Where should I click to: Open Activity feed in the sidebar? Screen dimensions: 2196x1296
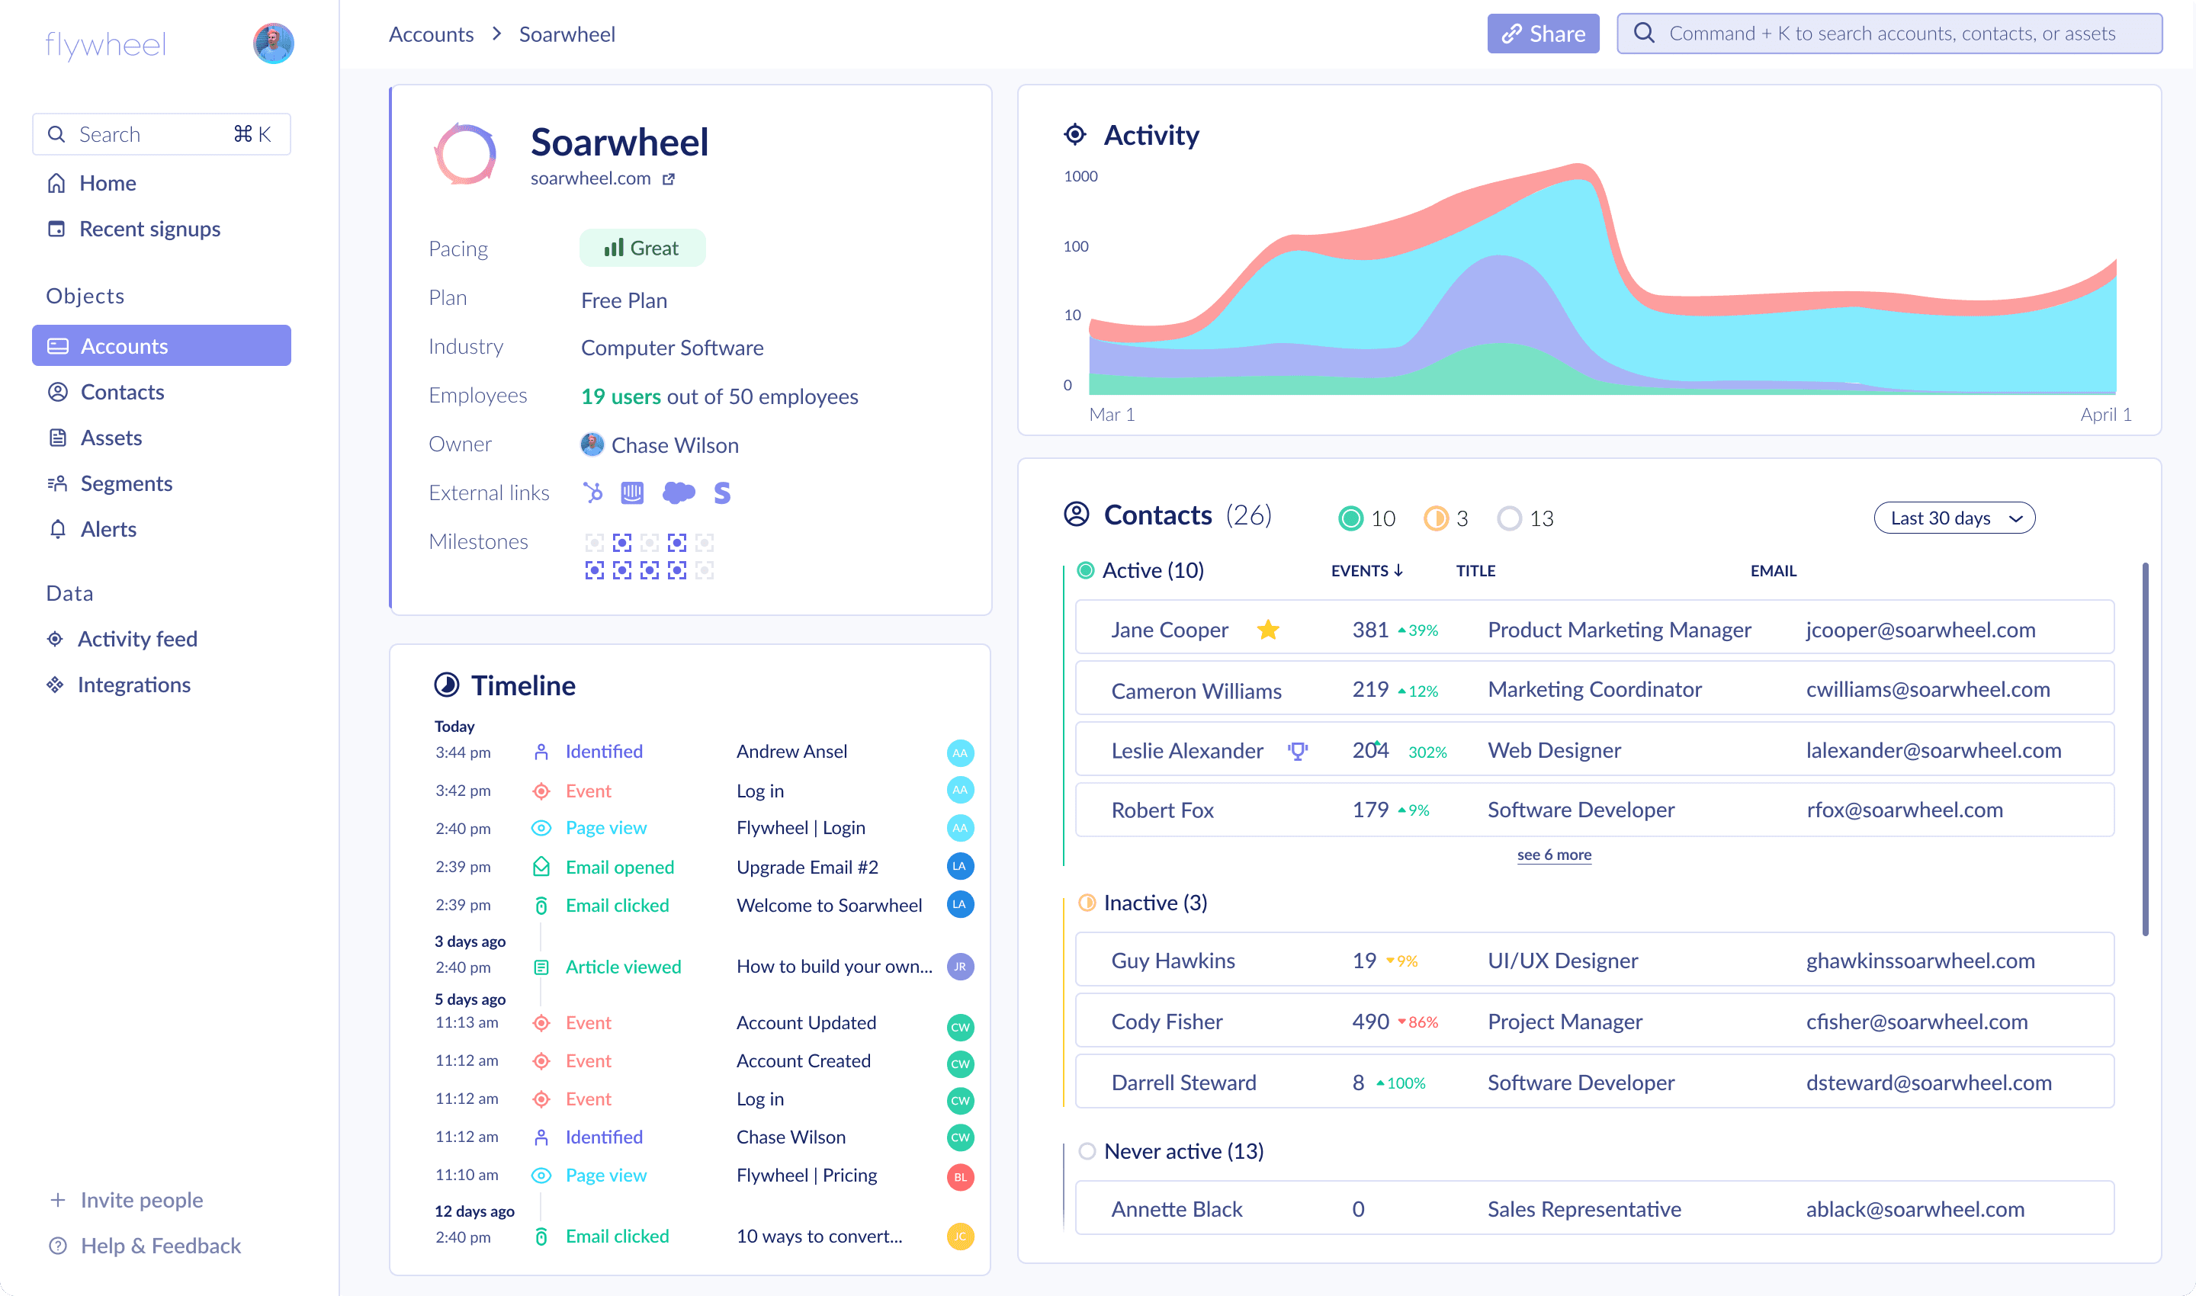click(137, 640)
